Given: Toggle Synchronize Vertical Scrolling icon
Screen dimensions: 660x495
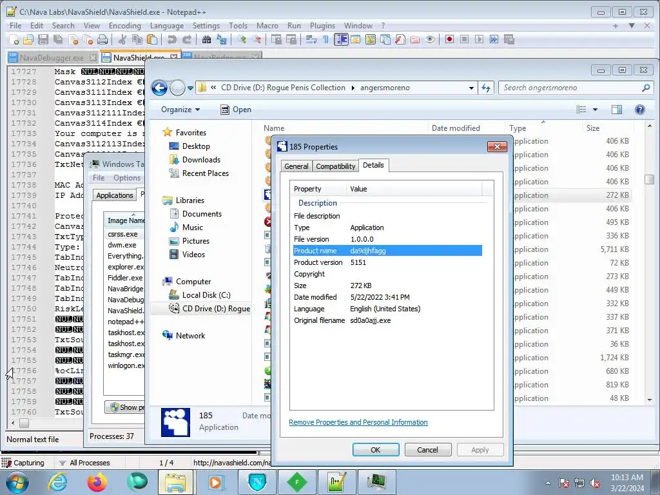Looking at the screenshot, I should 276,39.
